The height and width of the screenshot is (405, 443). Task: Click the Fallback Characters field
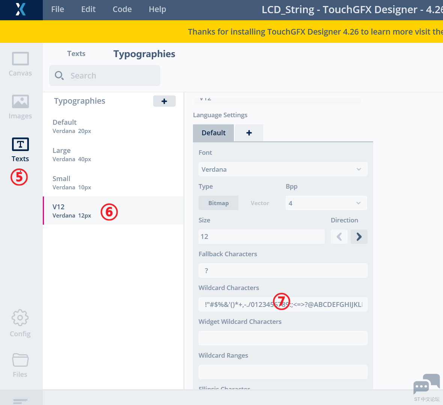point(283,271)
